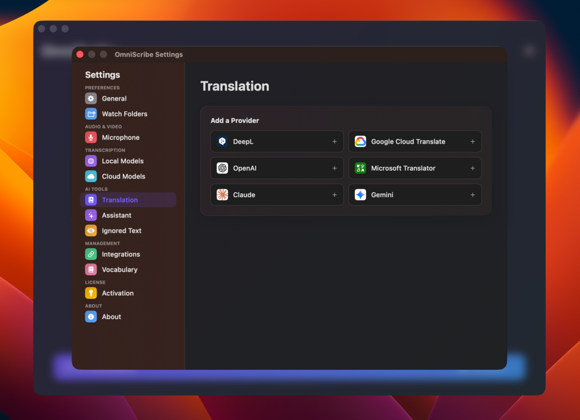Click the red Microphone icon

pyautogui.click(x=91, y=137)
